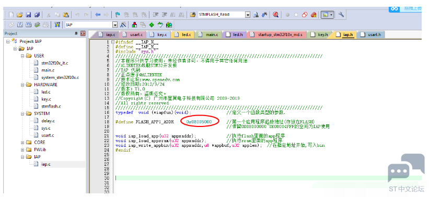Open Find in Files icon
Image resolution: width=429 pixels, height=197 pixels.
point(193,15)
